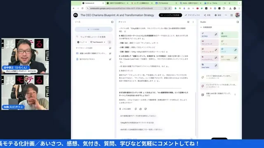Click the NotebookLM logo at top left
The height and width of the screenshot is (148, 264).
(x=75, y=15)
